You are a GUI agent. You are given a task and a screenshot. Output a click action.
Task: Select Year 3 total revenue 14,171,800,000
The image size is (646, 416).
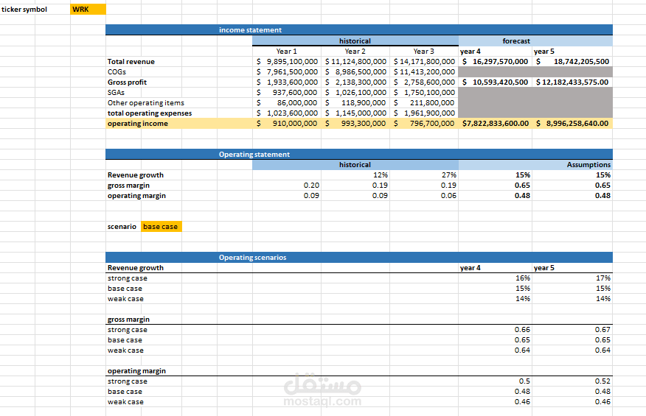pyautogui.click(x=424, y=61)
